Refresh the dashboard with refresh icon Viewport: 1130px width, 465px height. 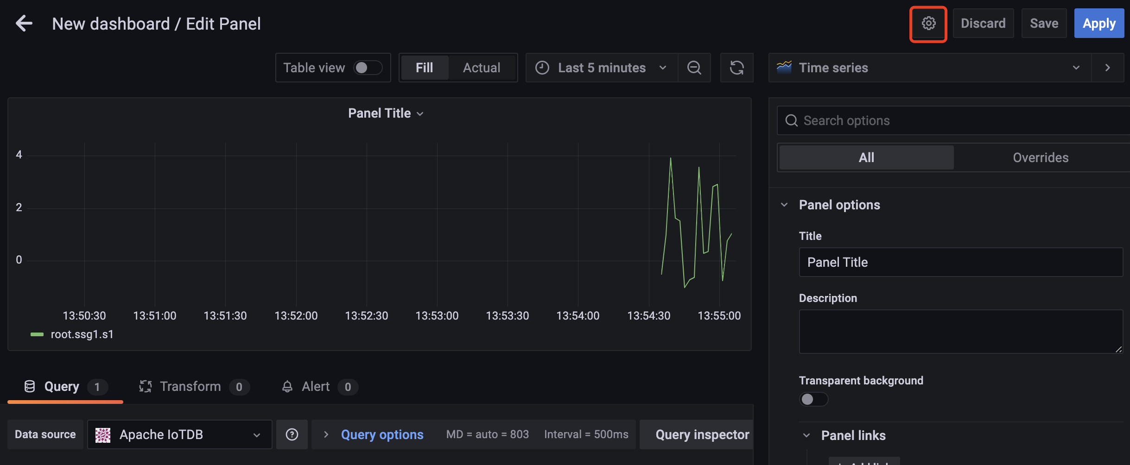(736, 68)
